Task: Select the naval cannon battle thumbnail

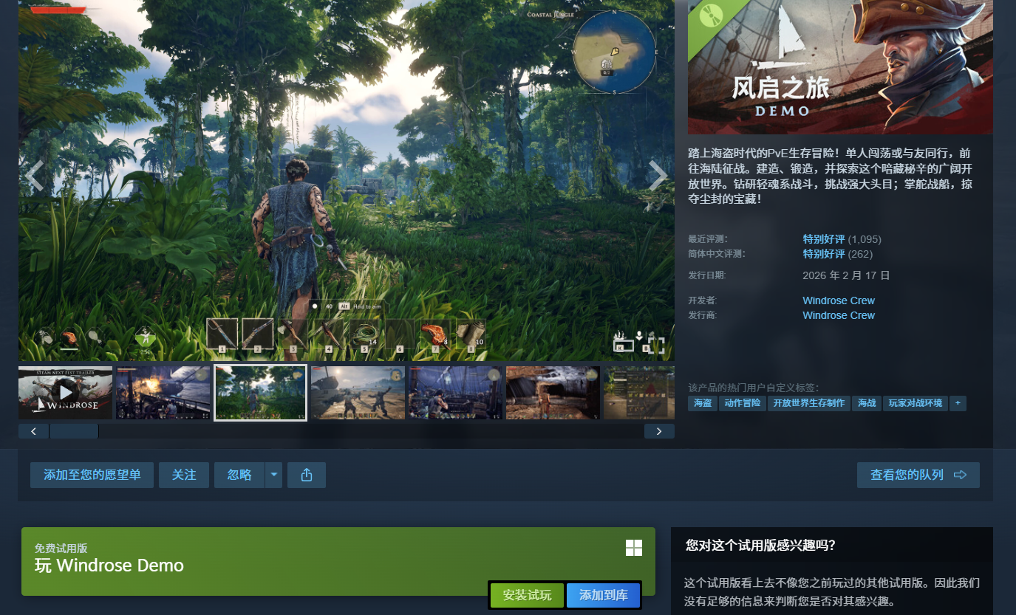Action: pyautogui.click(x=163, y=393)
